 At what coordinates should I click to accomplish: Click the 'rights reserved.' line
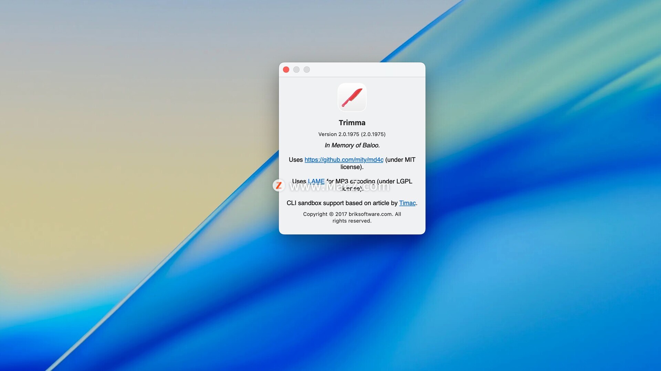tap(352, 221)
